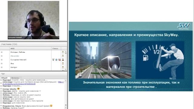194x109 pixels.
Task: Click the SkyWay train city image on the slide
Action: (x=103, y=60)
